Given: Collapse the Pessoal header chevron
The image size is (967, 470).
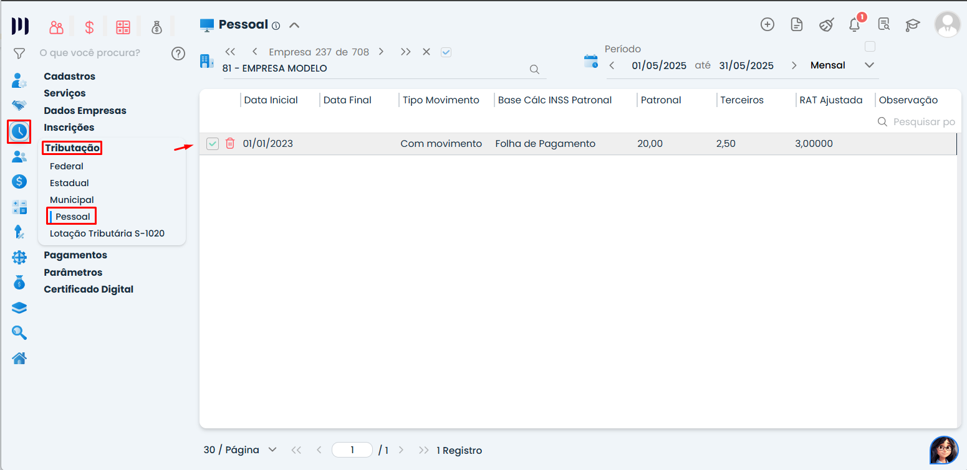Looking at the screenshot, I should (294, 26).
